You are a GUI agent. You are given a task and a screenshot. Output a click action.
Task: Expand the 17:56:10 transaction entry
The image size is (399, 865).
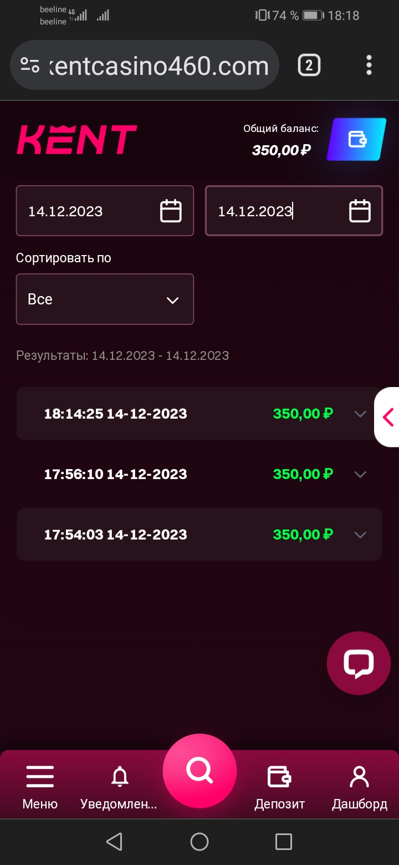(360, 474)
